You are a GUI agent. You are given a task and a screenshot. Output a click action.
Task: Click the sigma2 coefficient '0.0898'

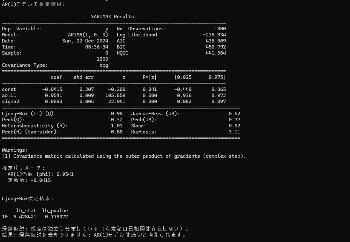tap(54, 102)
